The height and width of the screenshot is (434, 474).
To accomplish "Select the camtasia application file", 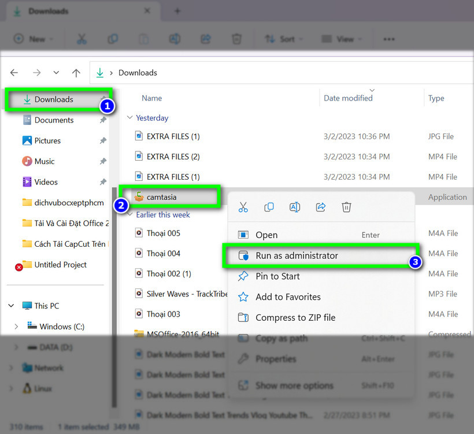I will tap(161, 197).
